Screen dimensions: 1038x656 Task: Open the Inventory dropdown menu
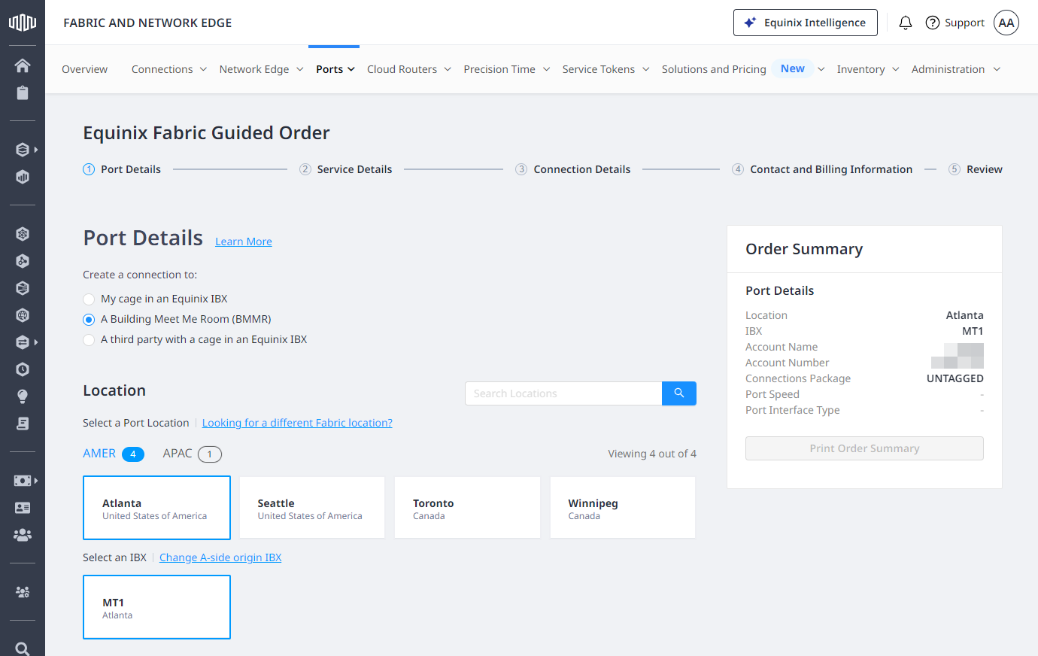(868, 69)
